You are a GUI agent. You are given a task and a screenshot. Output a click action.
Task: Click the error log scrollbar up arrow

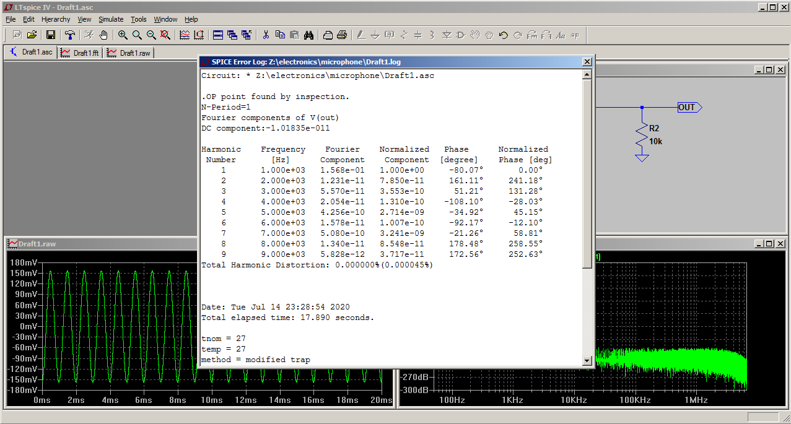pyautogui.click(x=587, y=76)
